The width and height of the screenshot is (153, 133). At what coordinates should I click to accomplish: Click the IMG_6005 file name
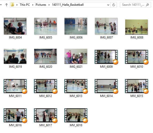[x=46, y=37]
